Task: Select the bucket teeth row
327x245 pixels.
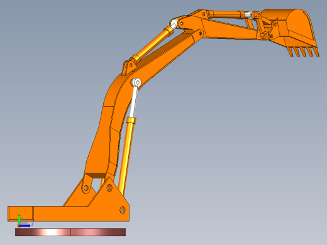Action: pos(303,52)
